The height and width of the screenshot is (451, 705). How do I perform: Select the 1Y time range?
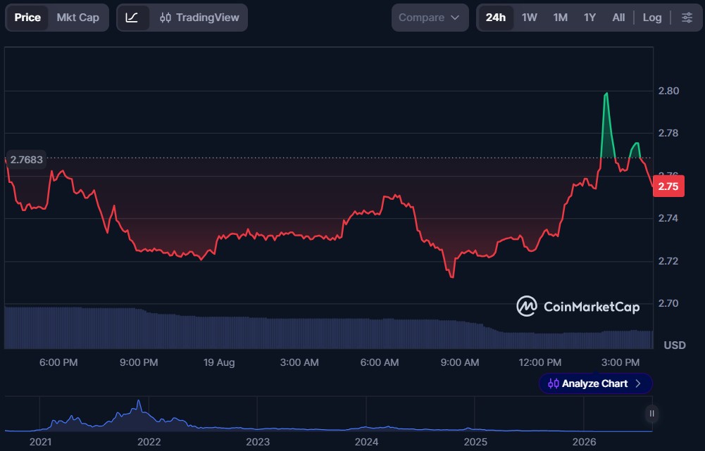click(590, 18)
